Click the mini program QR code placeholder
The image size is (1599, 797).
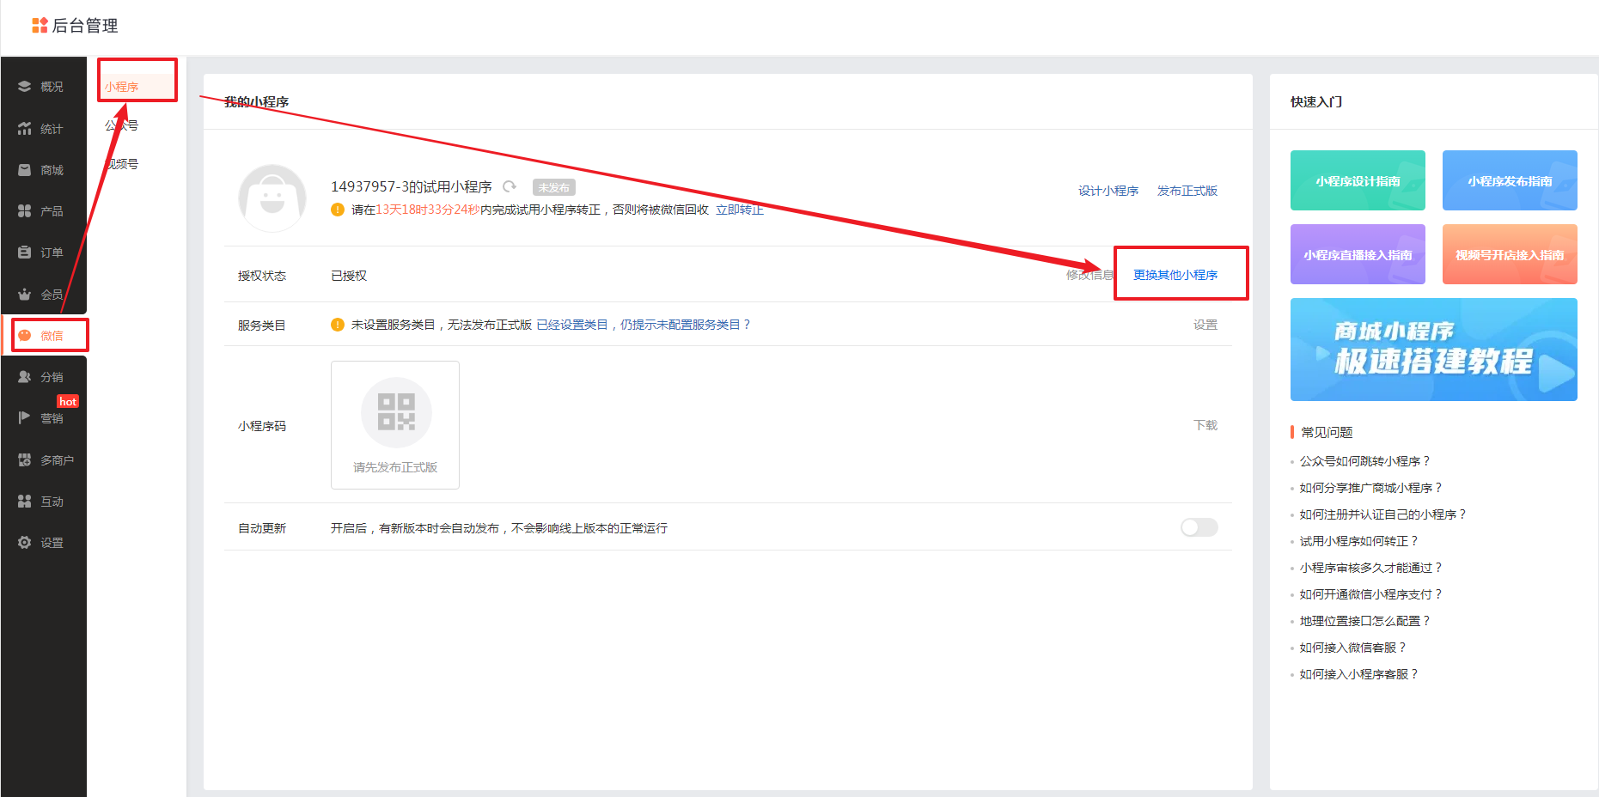395,413
